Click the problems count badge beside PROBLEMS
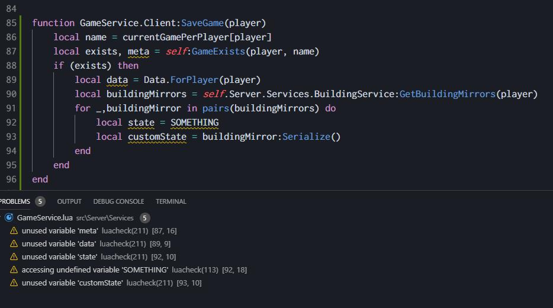The image size is (553, 308). point(40,201)
